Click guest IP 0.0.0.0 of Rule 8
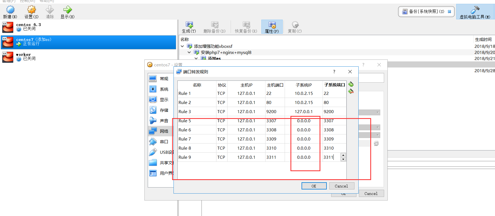 pos(304,148)
